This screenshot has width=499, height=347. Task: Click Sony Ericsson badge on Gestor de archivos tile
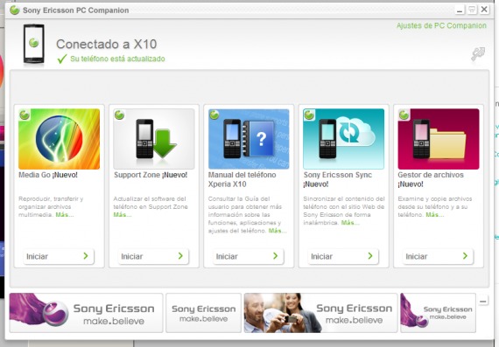[x=404, y=115]
